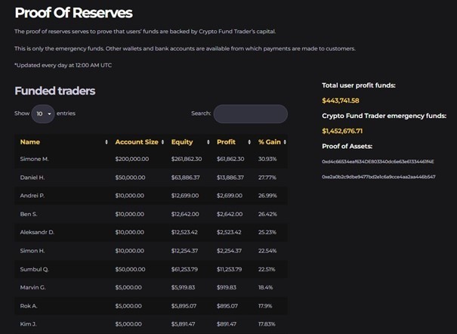
Task: Sort table by Name column
Action: 30,142
